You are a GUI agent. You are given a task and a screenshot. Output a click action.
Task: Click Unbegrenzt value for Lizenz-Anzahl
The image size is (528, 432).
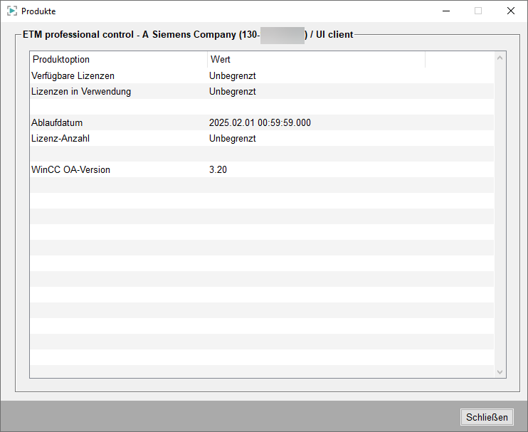(x=233, y=138)
